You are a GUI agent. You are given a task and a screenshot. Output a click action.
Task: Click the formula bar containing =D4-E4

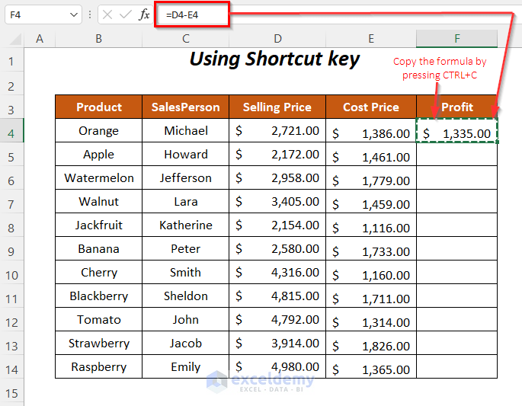pyautogui.click(x=305, y=14)
